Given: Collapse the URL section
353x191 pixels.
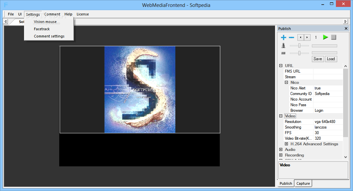Looking at the screenshot, I should coord(281,66).
